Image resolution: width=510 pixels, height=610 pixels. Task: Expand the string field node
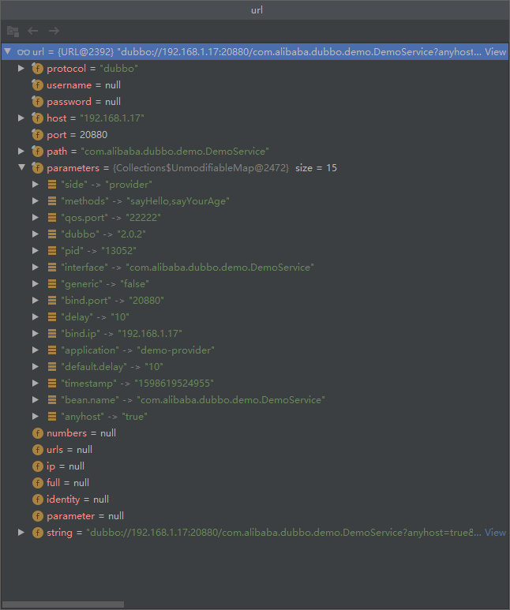pos(21,532)
